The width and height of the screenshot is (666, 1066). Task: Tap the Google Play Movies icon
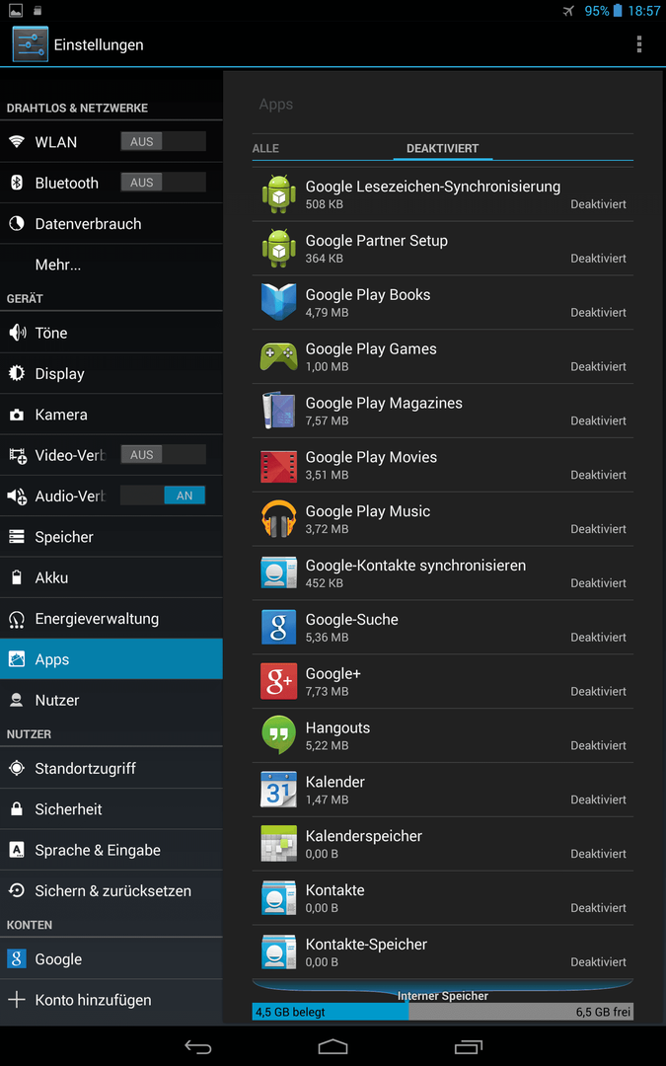coord(278,464)
